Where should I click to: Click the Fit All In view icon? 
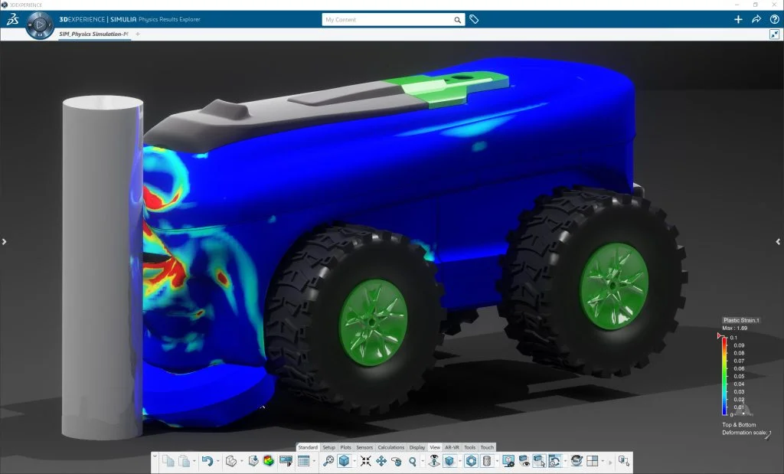tap(367, 461)
